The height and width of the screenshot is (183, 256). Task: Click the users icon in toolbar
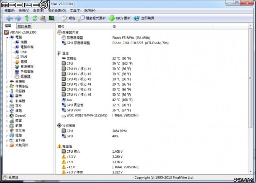[43, 18]
